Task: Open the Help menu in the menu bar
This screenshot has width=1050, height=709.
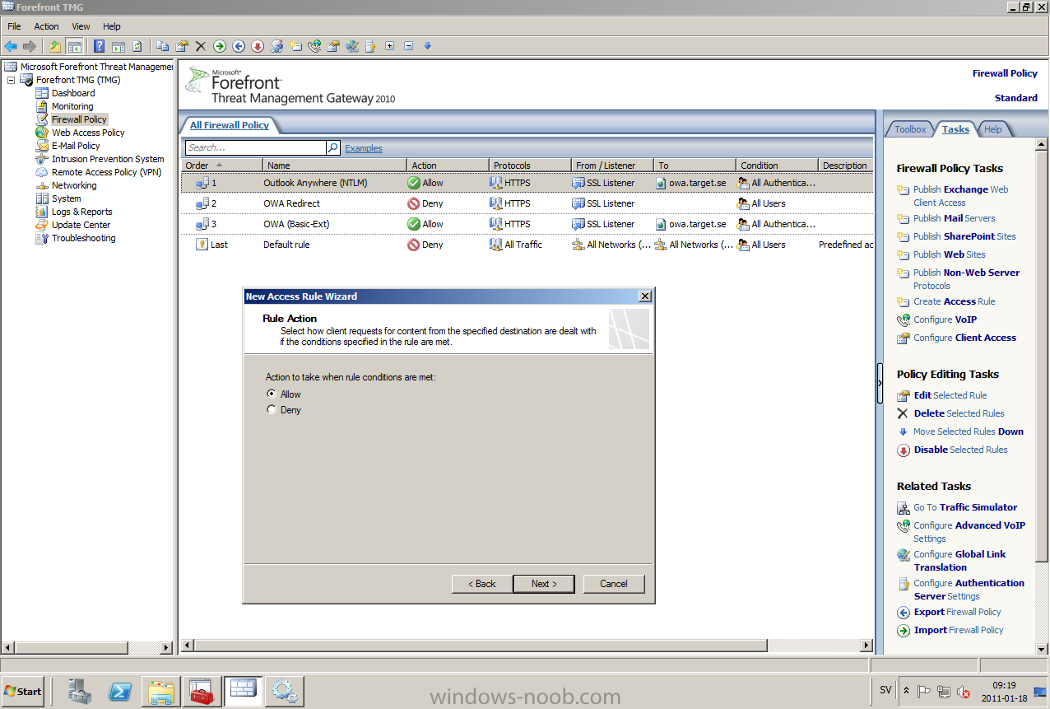Action: point(112,26)
